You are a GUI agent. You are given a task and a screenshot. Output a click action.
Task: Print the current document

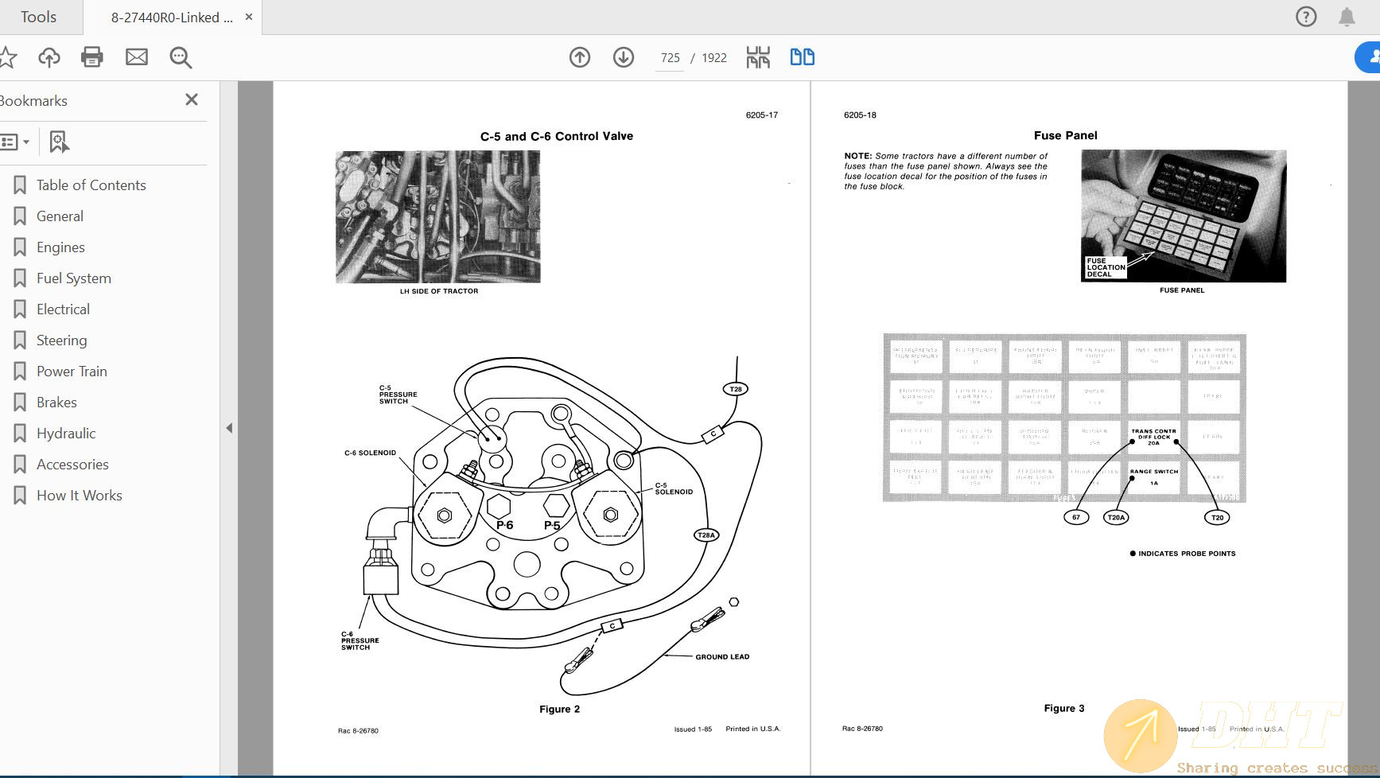(x=91, y=56)
